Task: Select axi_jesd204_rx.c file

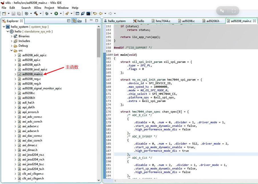Action: pyautogui.click(x=33, y=155)
